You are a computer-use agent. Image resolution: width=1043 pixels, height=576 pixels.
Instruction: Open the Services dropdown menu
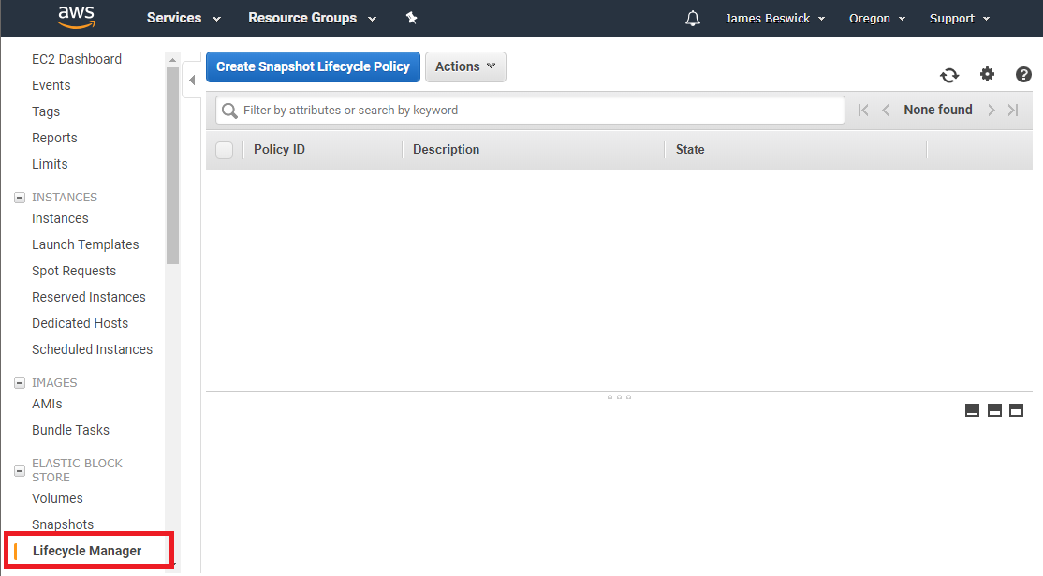pos(184,18)
